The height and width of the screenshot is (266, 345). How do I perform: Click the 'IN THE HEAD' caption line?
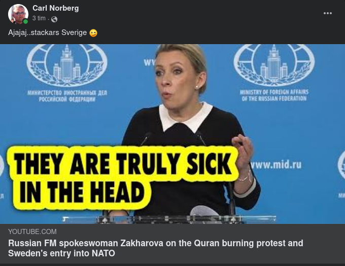point(82,192)
